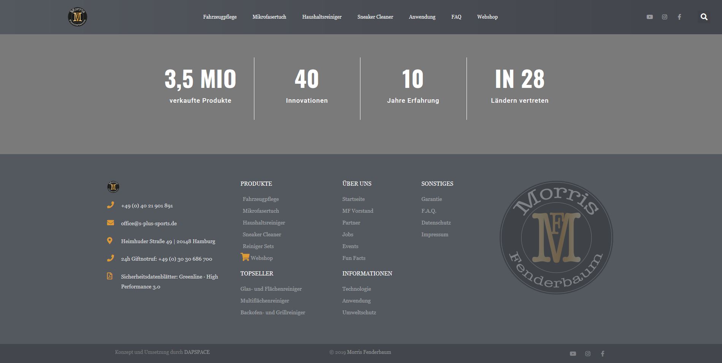Click the Morris Fenderbaum logo in header
The image size is (722, 363).
pos(78,17)
